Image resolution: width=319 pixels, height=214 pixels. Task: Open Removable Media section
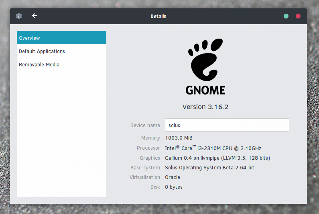(x=61, y=64)
